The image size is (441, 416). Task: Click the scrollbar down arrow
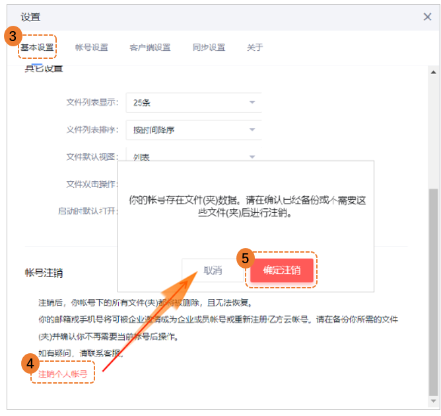tap(433, 401)
